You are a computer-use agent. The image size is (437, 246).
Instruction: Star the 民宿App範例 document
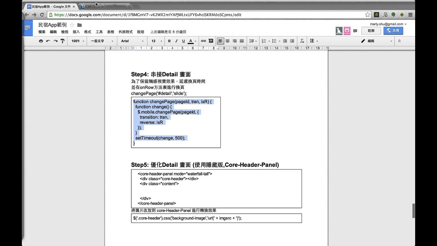(72, 25)
